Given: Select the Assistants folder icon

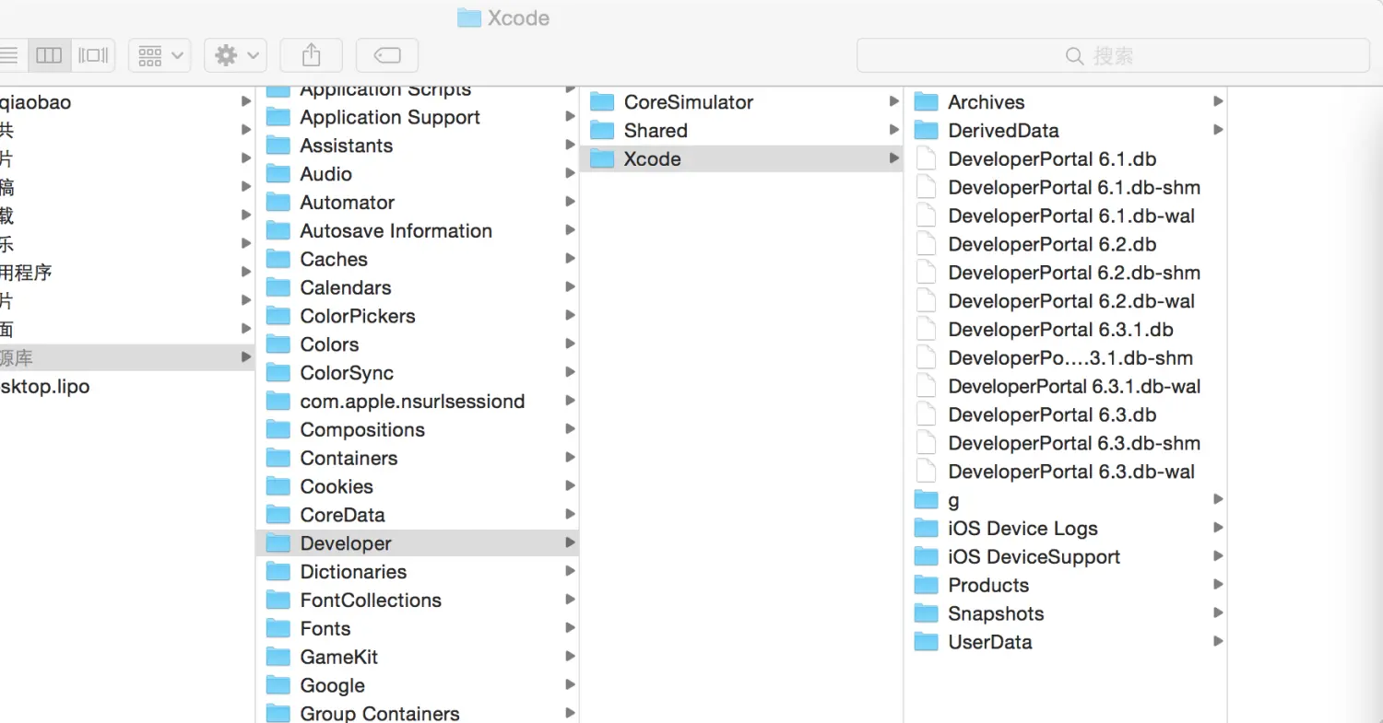Looking at the screenshot, I should (278, 146).
